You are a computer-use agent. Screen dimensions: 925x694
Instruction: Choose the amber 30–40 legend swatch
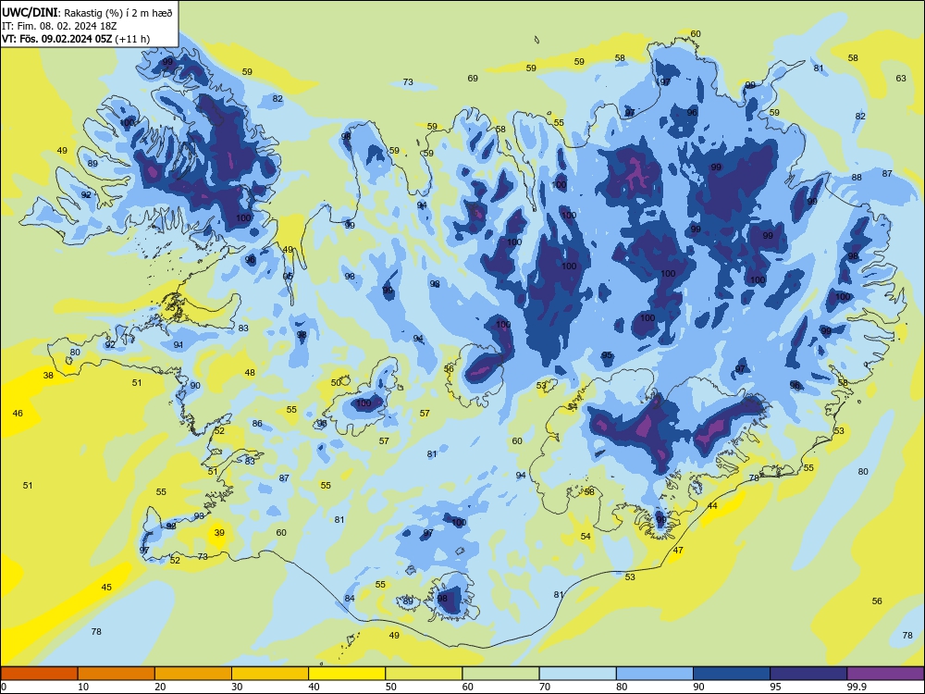[x=270, y=674]
